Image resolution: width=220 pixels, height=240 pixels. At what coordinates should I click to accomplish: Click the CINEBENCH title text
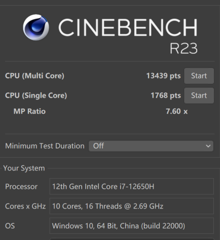pos(128,27)
